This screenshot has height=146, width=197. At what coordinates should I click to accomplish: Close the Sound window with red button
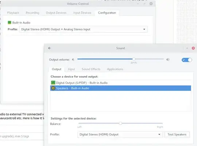pyautogui.click(x=193, y=48)
